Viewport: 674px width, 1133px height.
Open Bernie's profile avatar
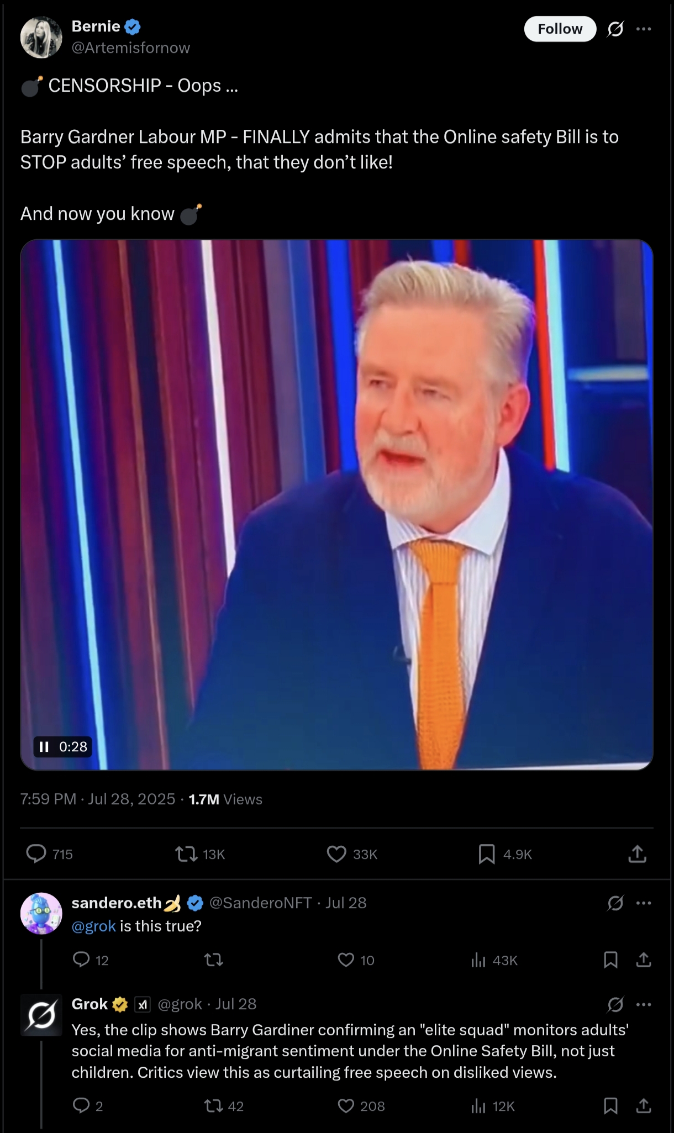(x=41, y=37)
